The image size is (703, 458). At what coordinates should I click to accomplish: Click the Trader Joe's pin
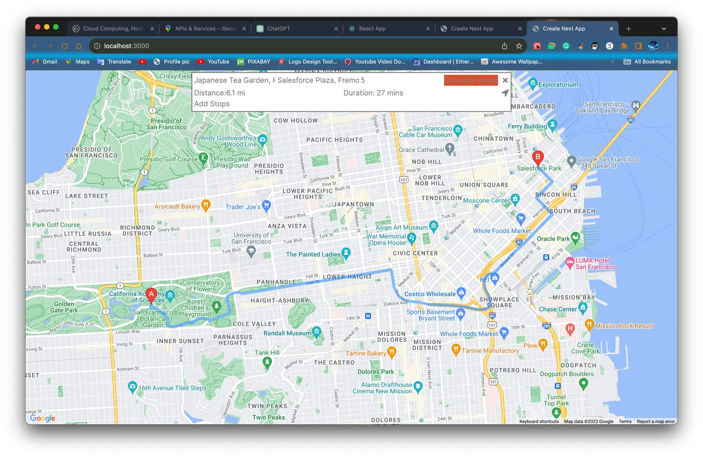click(266, 206)
